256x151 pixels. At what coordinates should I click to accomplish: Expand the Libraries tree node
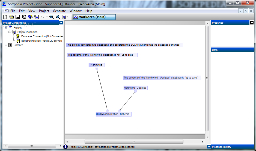pyautogui.click(x=6, y=45)
